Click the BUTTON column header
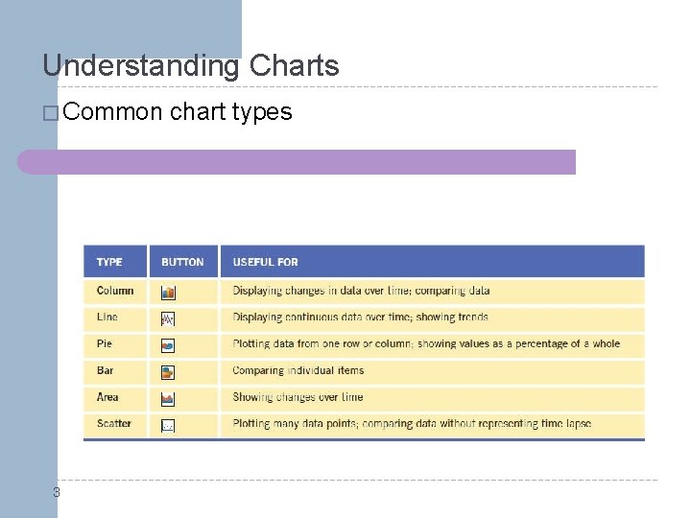The width and height of the screenshot is (691, 518). 182,262
